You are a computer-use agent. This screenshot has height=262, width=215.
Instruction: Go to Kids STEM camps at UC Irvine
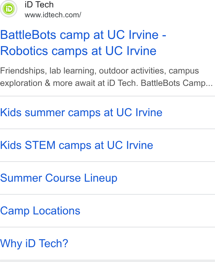click(x=77, y=145)
